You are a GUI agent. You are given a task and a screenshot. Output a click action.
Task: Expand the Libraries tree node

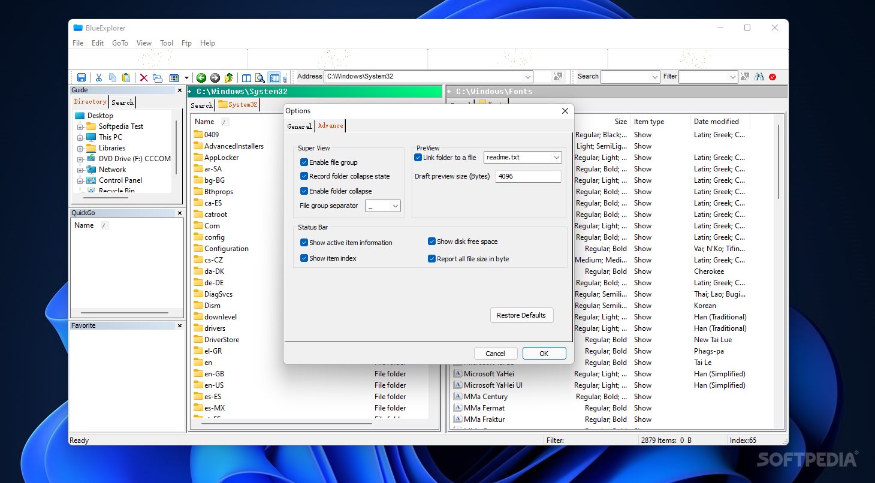pos(80,149)
